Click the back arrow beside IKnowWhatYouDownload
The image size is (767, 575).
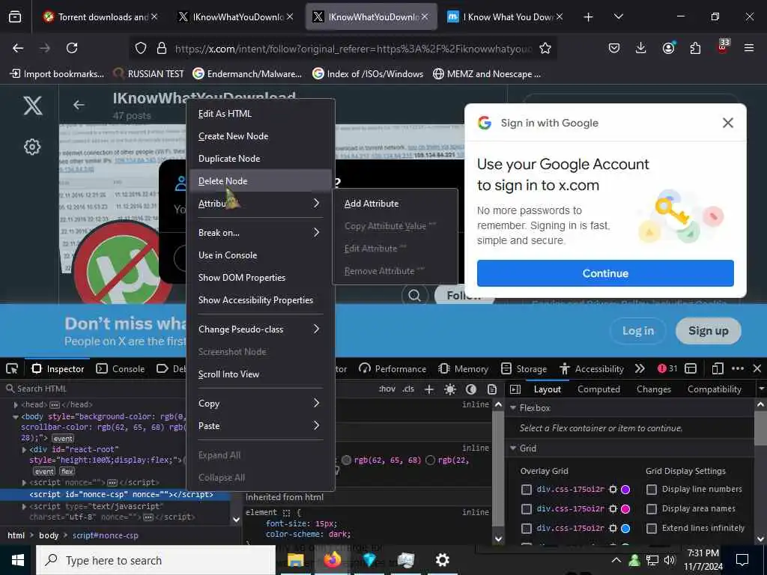pos(79,105)
